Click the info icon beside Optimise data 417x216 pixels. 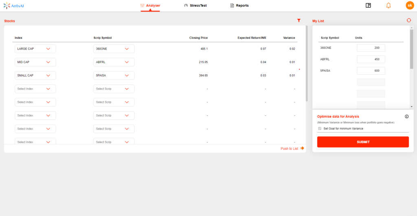[407, 117]
